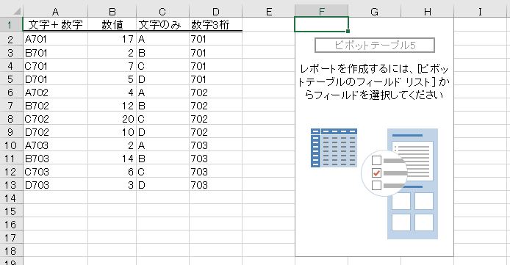Click header cell 数値
This screenshot has width=510, height=265.
[112, 25]
